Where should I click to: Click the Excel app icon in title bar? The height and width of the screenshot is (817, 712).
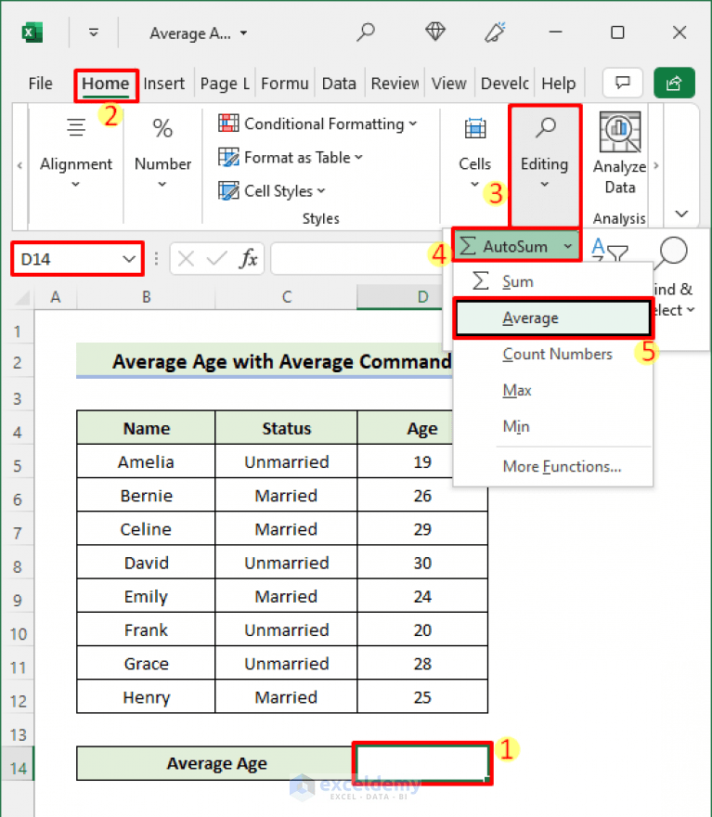[x=32, y=32]
